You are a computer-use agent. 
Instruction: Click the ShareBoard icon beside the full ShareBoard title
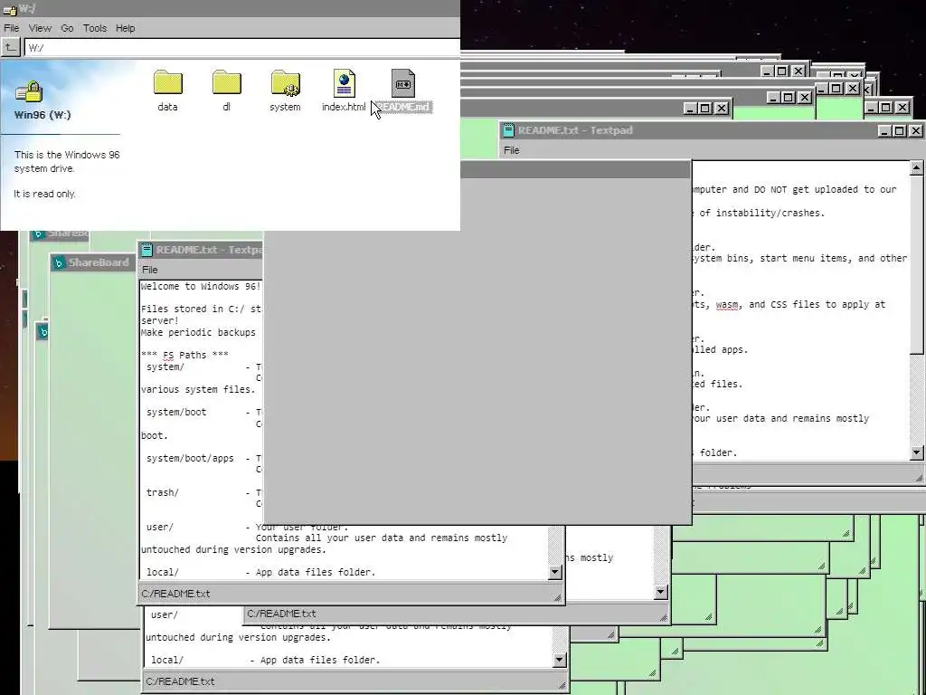tap(59, 263)
